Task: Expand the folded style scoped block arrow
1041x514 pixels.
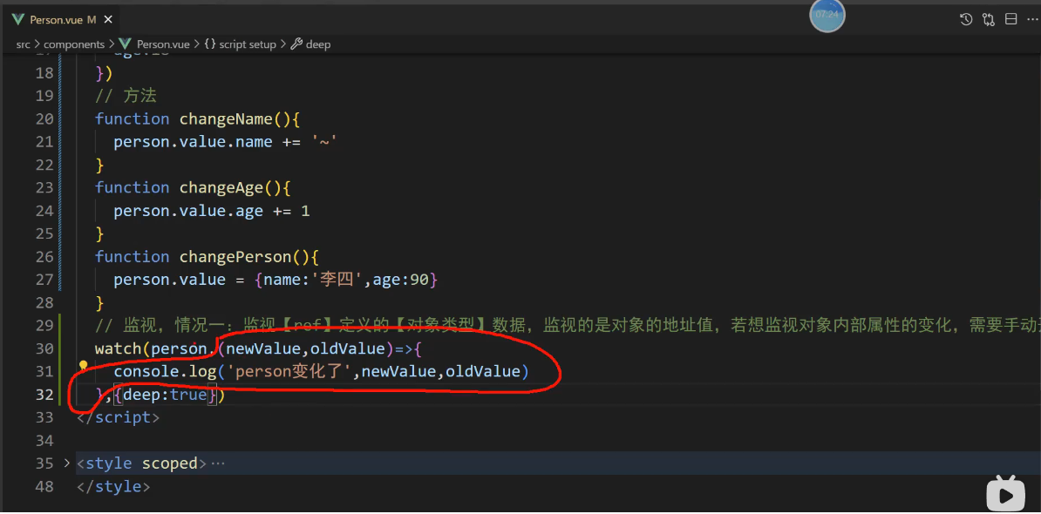Action: point(66,463)
